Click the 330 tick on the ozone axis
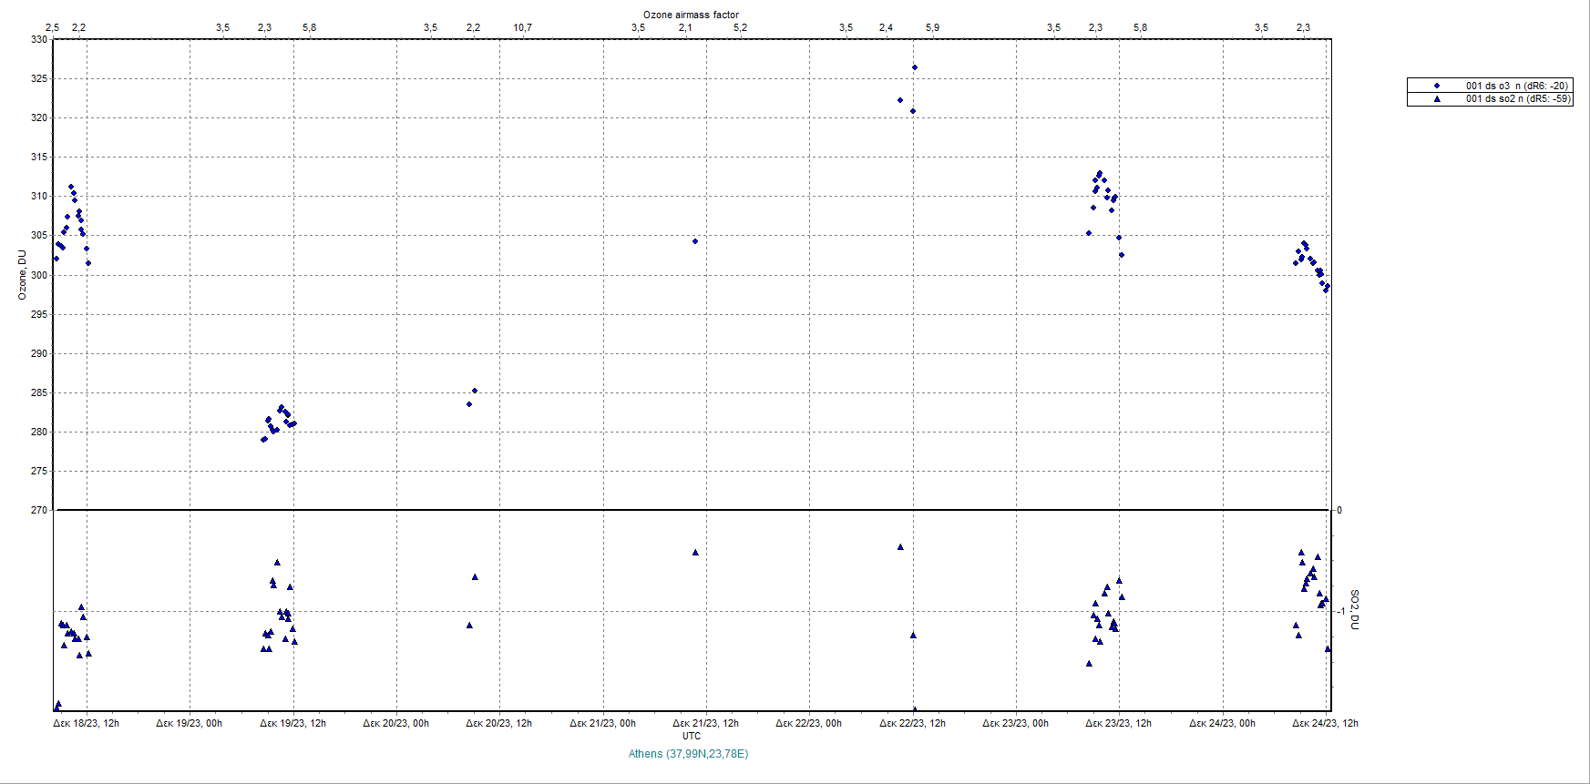The height and width of the screenshot is (784, 1590). [38, 39]
